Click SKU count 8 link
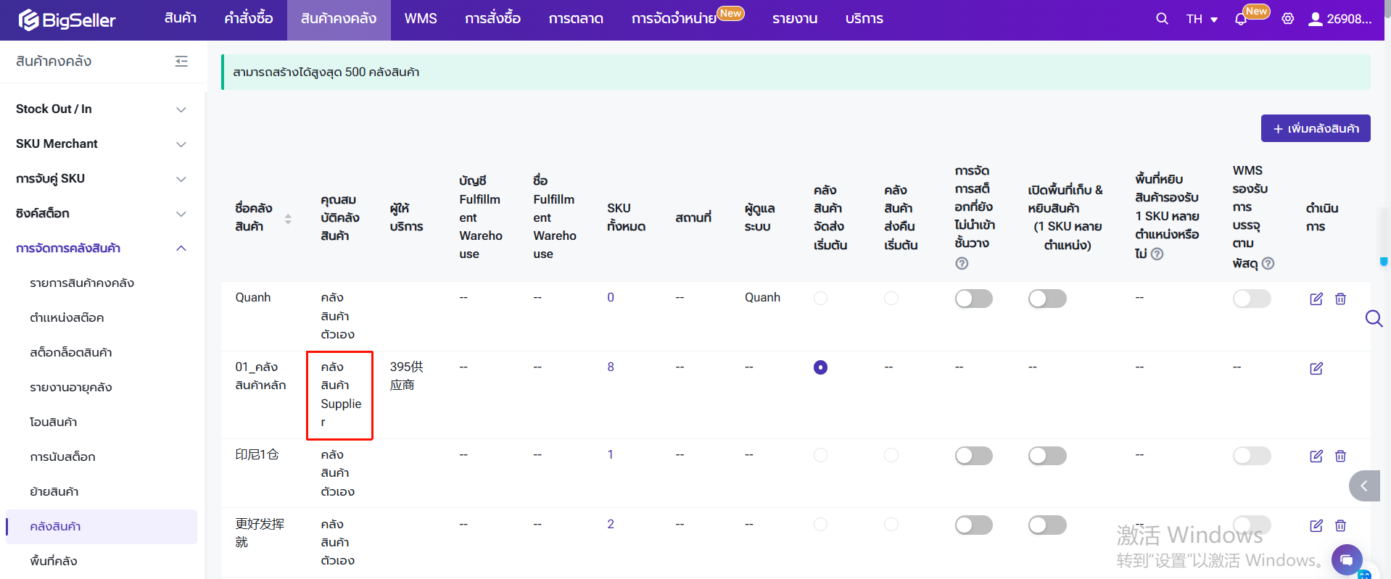Screen dimensions: 1391x579 (x=611, y=367)
